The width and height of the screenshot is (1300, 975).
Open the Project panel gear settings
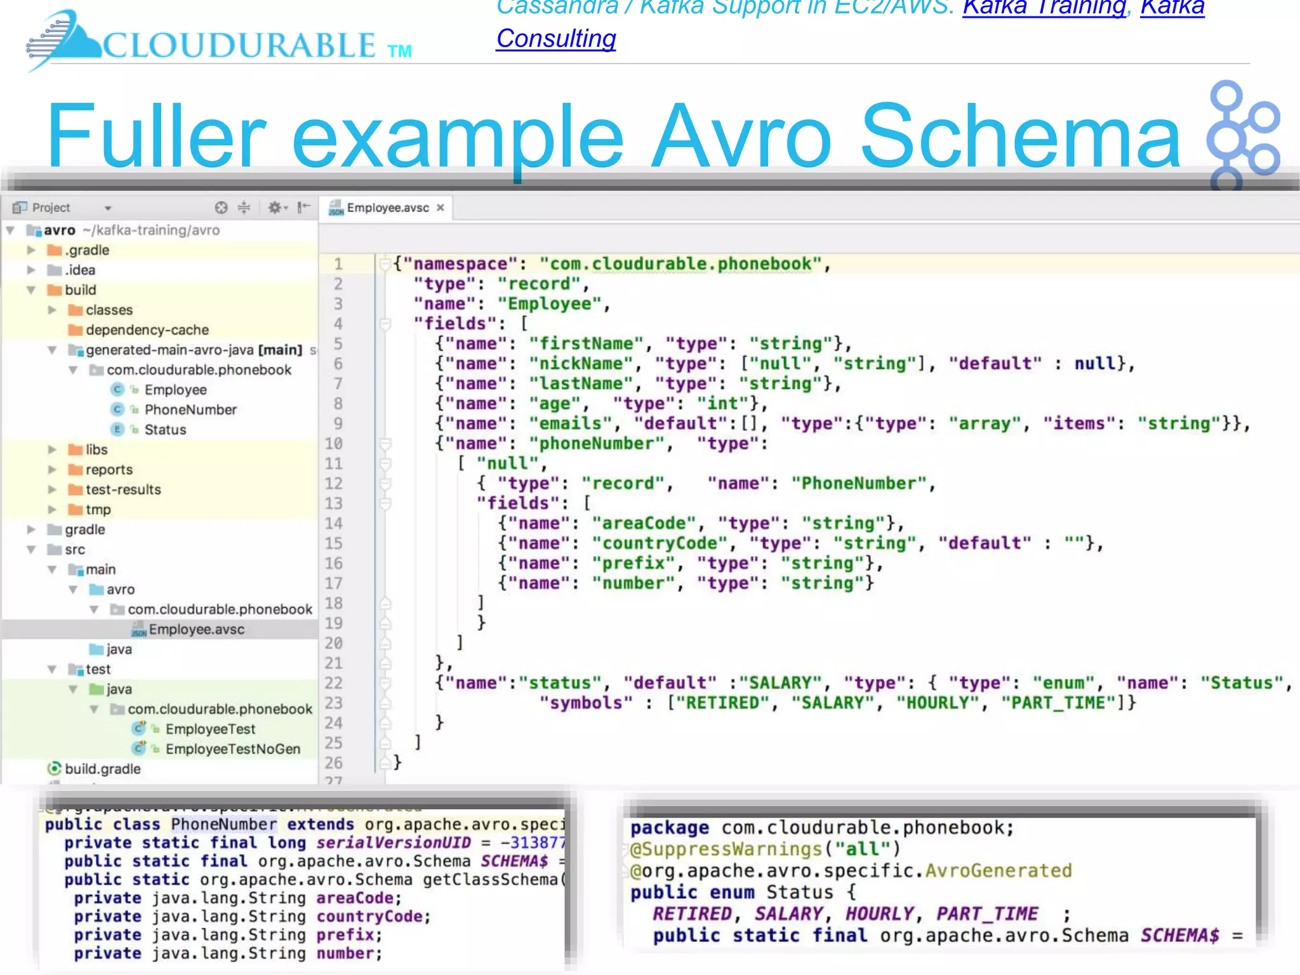tap(275, 208)
